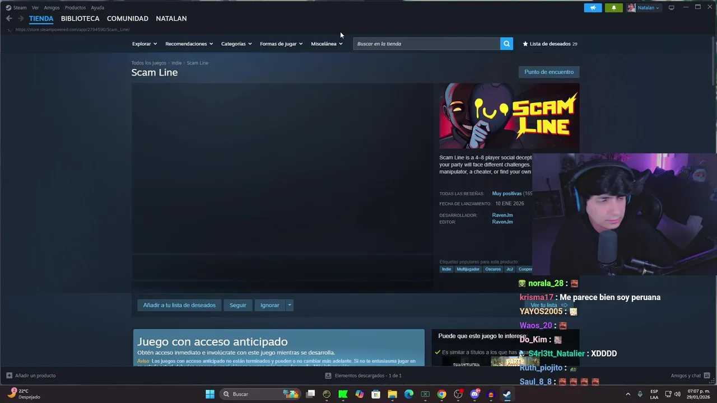Open File Explorer from taskbar
The height and width of the screenshot is (403, 717).
392,394
